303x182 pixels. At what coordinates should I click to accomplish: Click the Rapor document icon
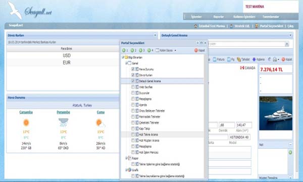(x=130, y=158)
